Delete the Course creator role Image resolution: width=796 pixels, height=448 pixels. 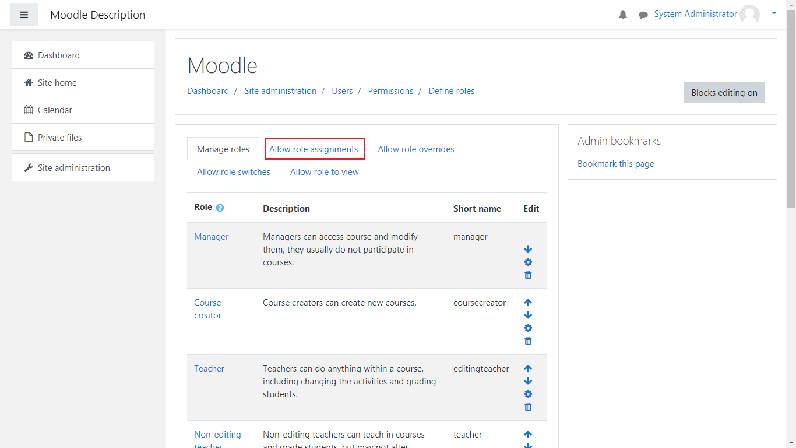click(528, 341)
